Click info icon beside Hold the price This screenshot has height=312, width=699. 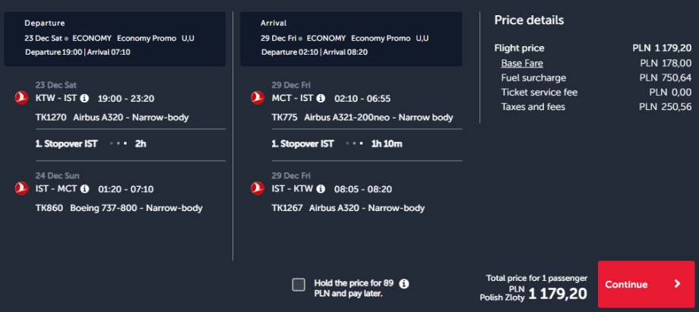(x=404, y=284)
